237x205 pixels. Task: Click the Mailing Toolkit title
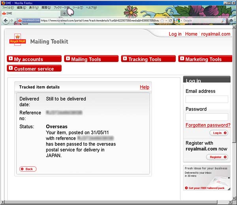pos(49,41)
